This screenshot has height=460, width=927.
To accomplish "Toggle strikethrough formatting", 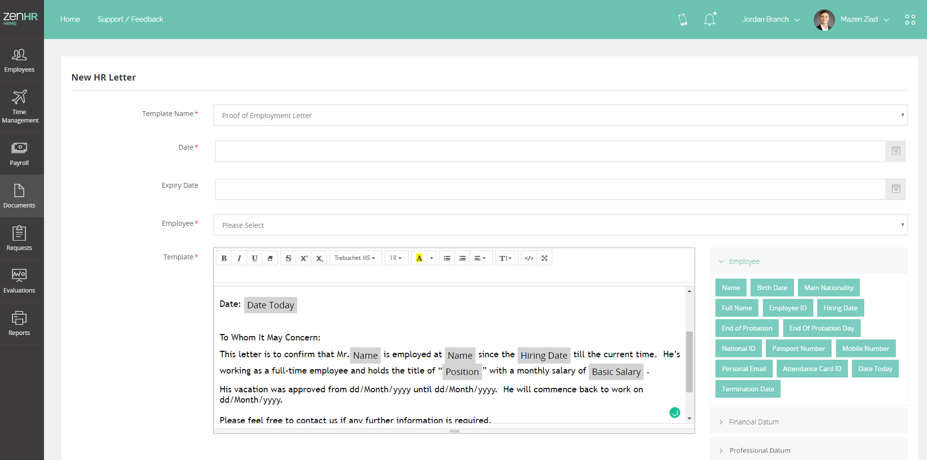I will (x=288, y=258).
